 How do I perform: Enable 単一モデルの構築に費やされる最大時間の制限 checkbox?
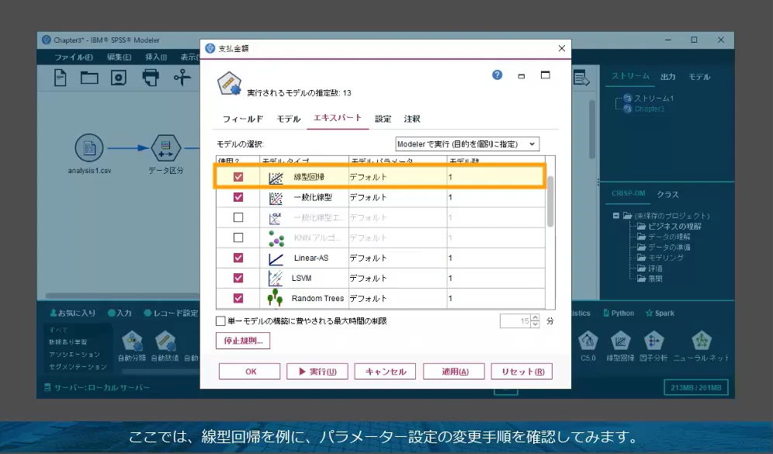(x=221, y=321)
